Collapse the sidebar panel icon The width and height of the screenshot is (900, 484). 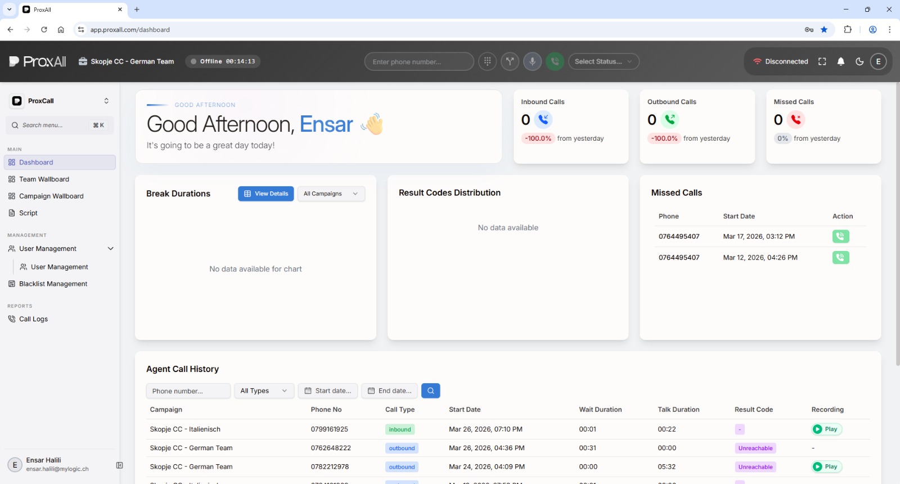coord(119,465)
